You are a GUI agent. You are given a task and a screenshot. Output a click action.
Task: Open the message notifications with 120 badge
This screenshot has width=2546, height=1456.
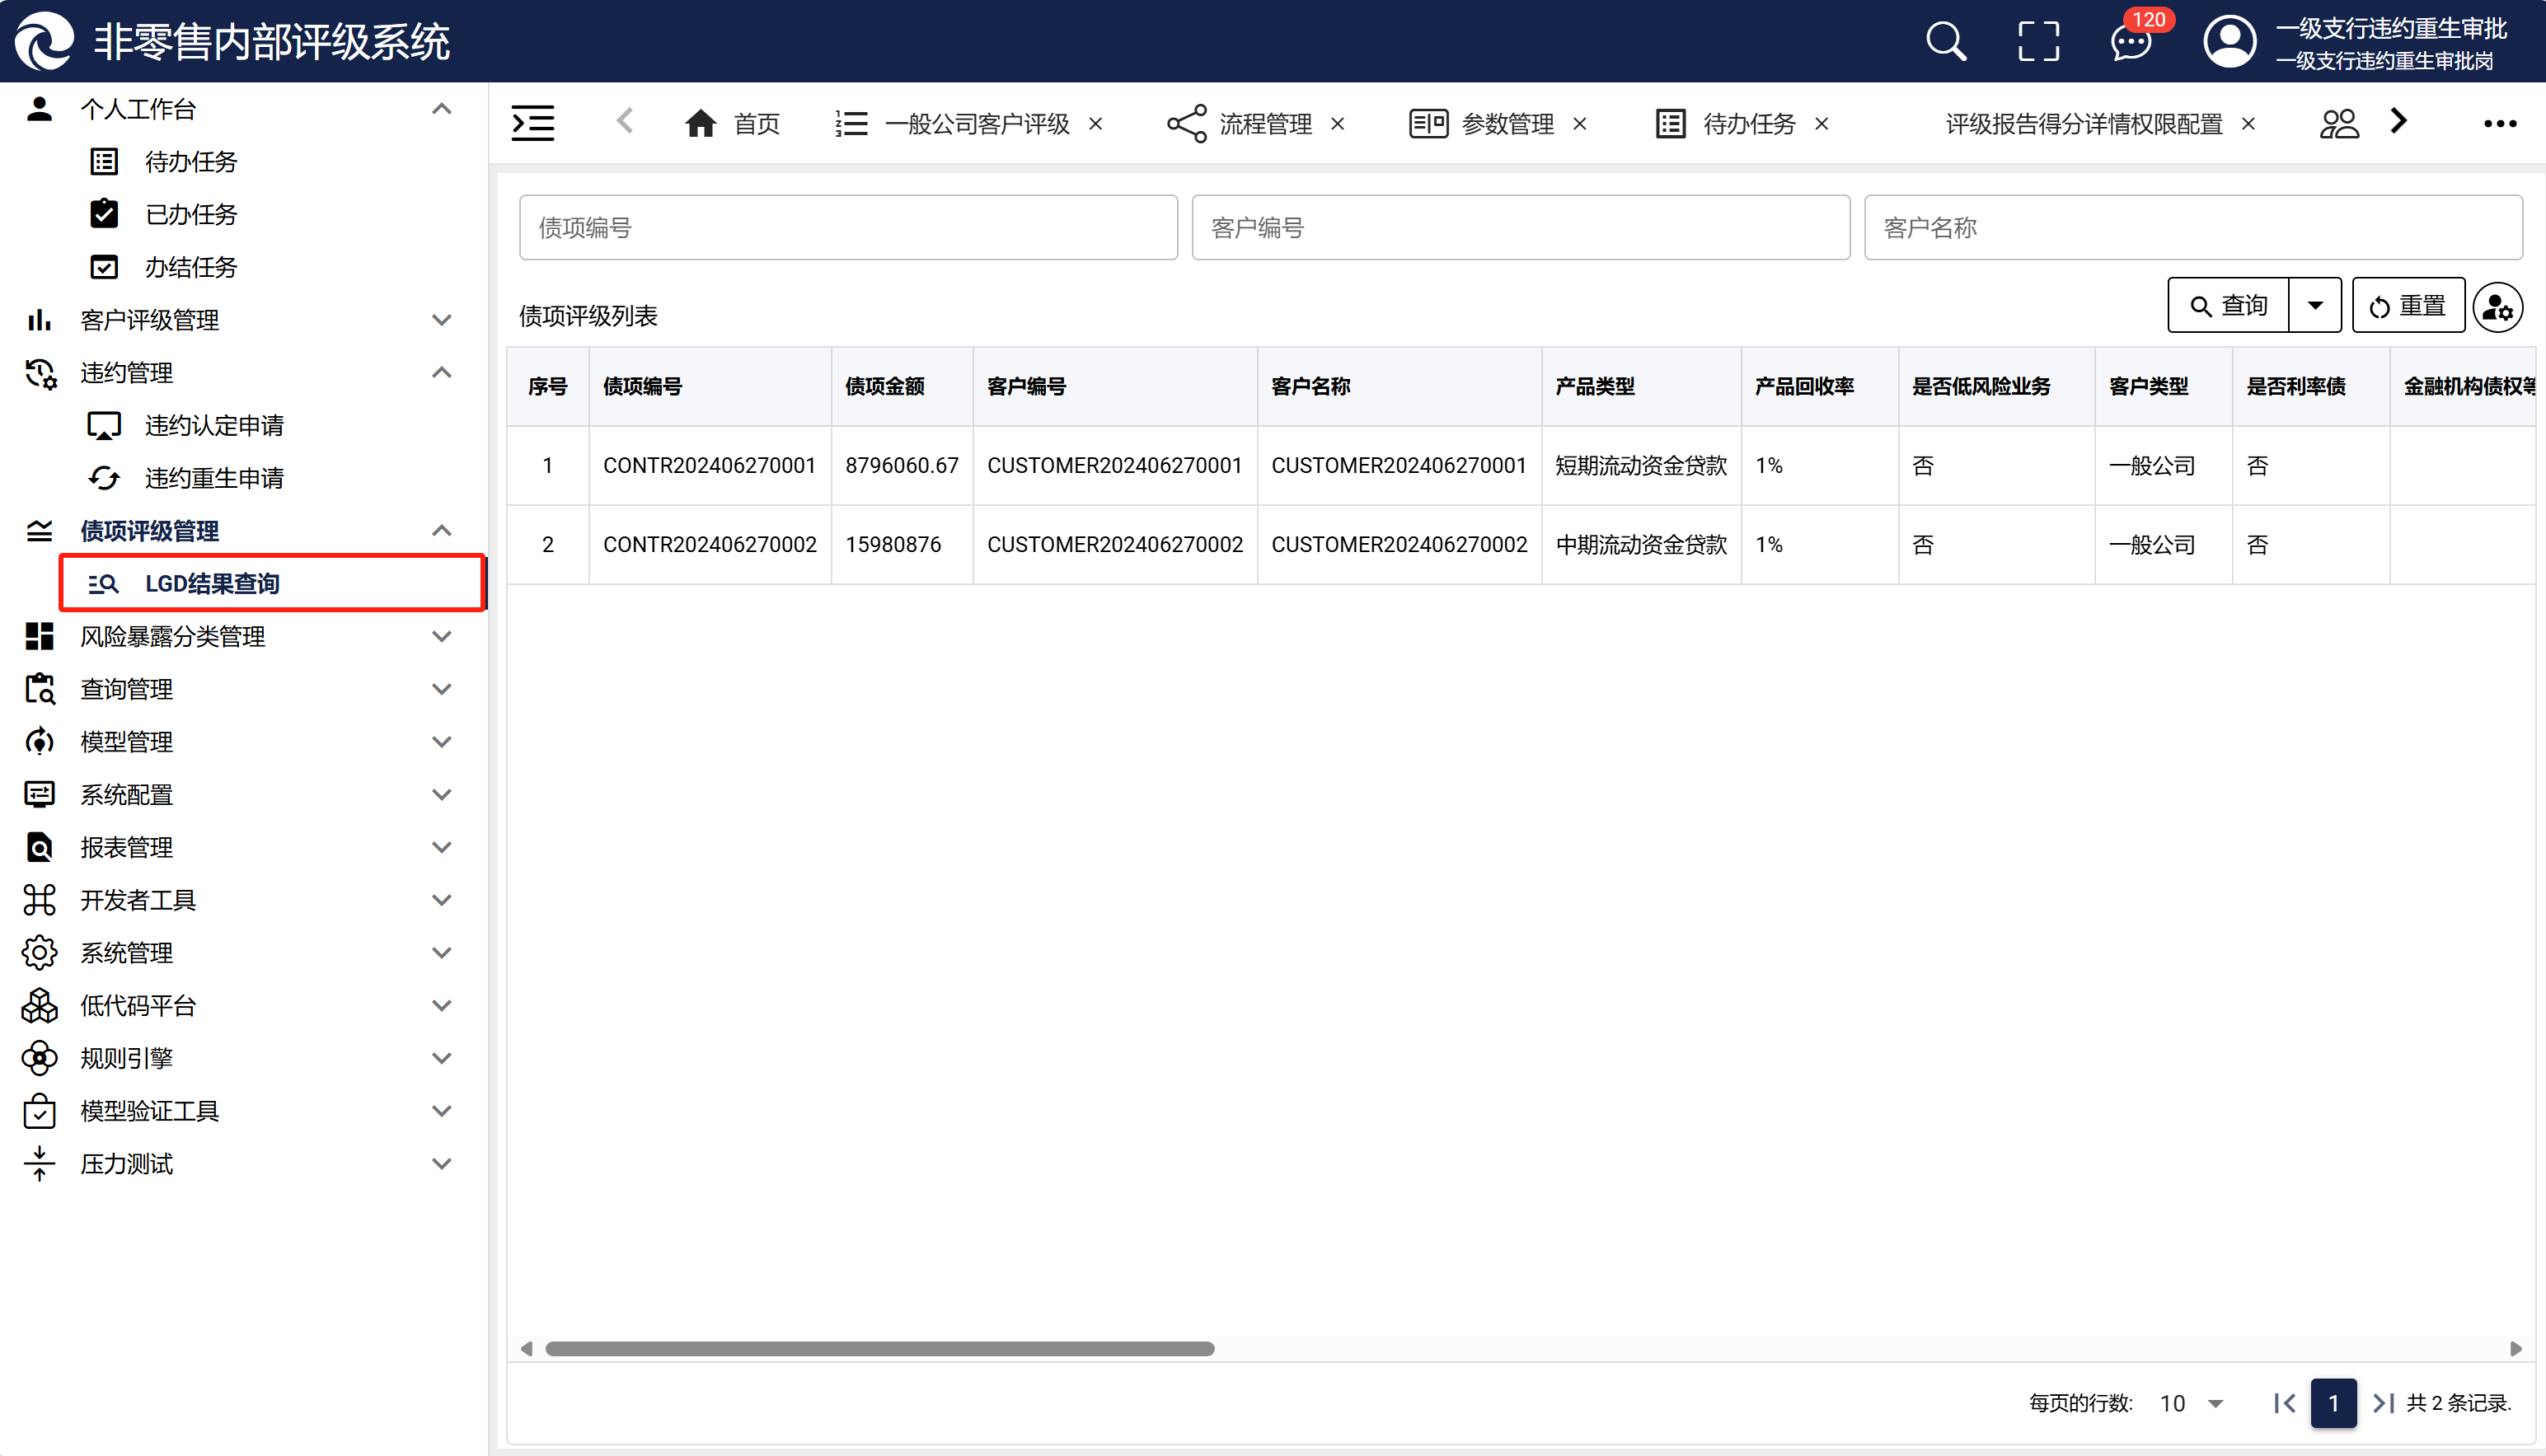(x=2131, y=42)
